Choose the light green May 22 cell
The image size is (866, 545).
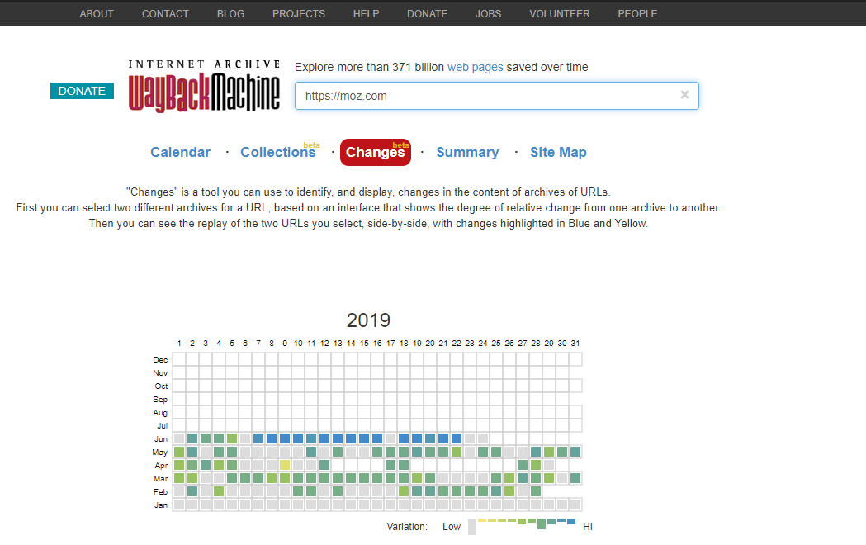tap(457, 452)
